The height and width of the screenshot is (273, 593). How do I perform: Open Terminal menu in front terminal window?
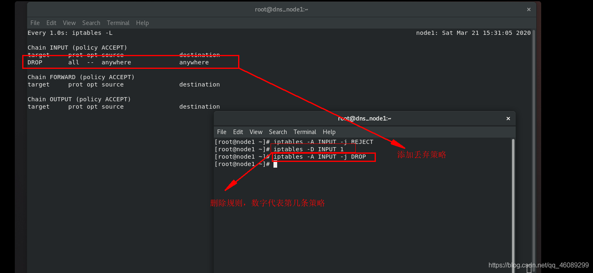pos(305,132)
